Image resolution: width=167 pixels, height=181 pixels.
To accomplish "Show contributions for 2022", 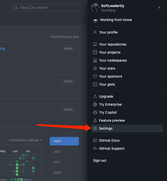I will coord(57,151).
